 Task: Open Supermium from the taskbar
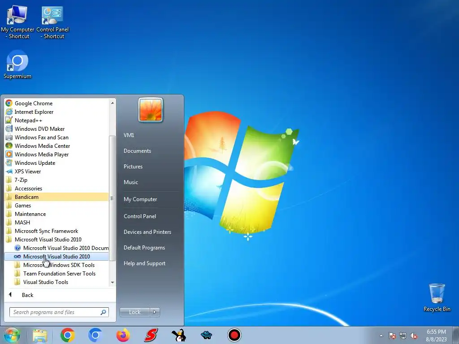tap(95, 335)
